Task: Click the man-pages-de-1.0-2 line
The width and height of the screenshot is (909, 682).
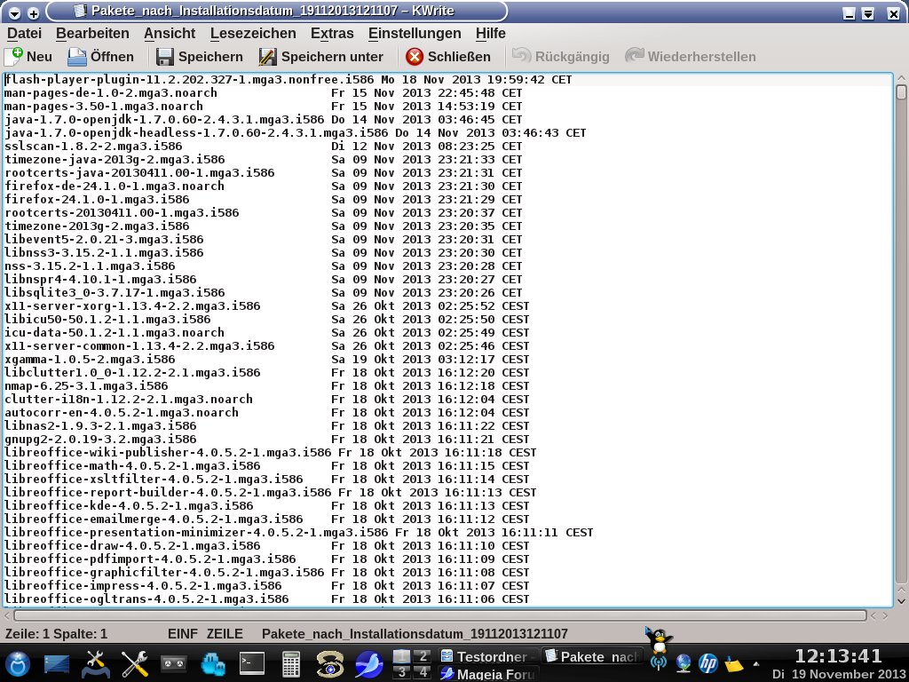Action: tap(263, 92)
